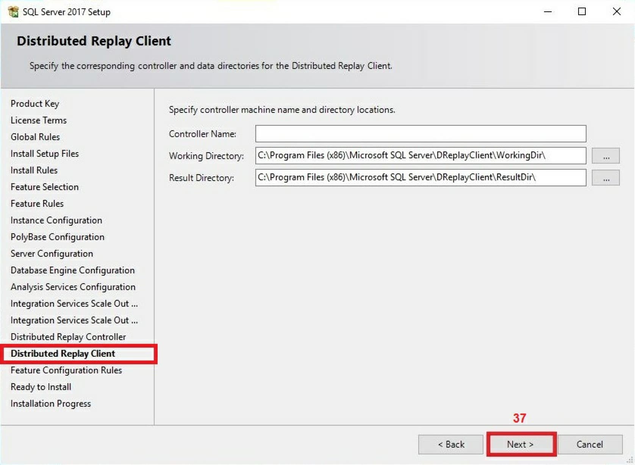Close the SQL Server Setup window
Viewport: 635px width, 465px height.
point(617,12)
